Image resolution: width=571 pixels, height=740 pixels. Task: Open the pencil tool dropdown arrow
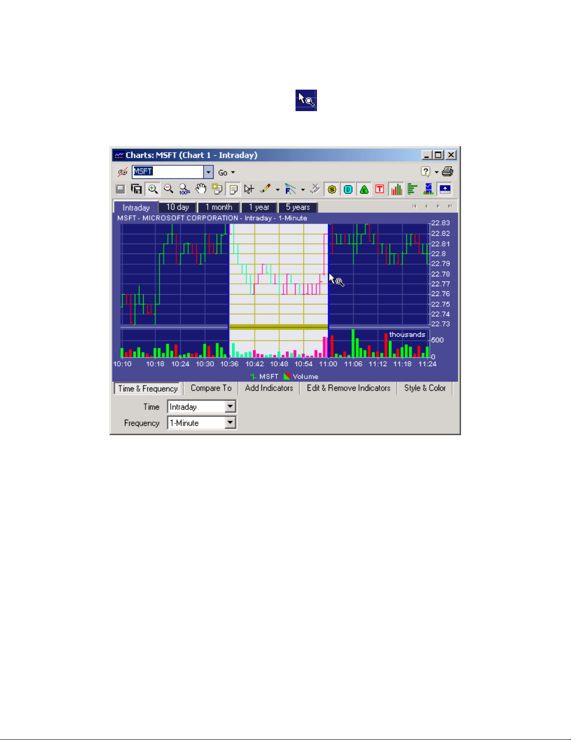[x=277, y=190]
